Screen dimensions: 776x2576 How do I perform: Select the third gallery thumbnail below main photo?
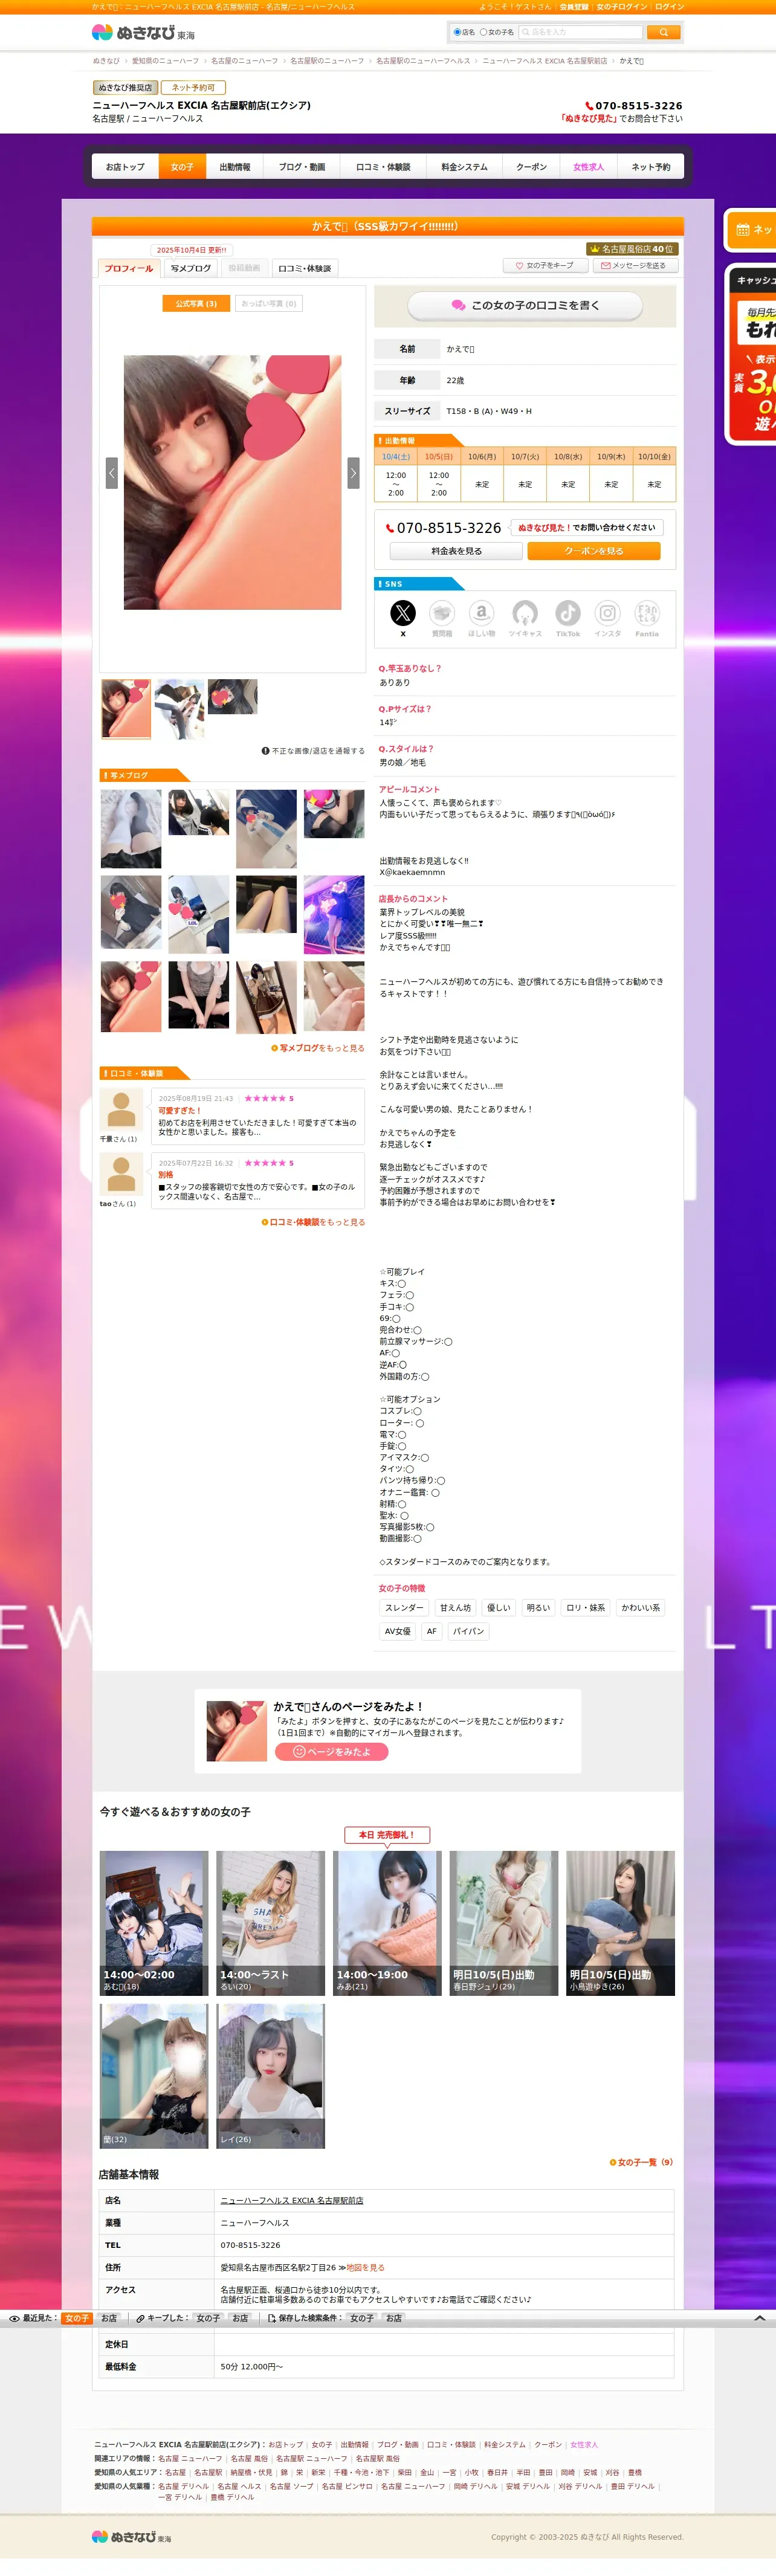(x=232, y=697)
